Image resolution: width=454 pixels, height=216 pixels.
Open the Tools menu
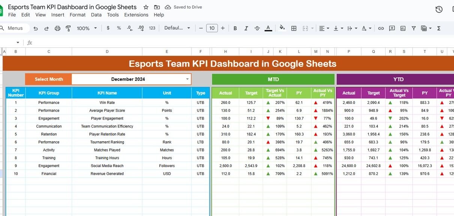pos(113,15)
